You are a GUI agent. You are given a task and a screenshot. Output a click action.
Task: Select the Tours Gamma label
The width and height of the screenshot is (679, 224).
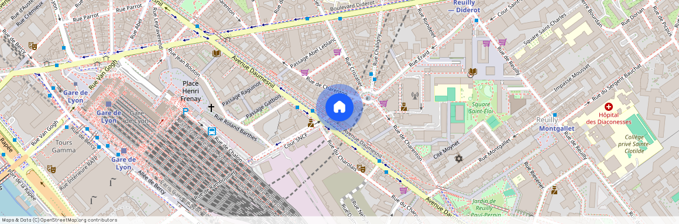pos(64,146)
